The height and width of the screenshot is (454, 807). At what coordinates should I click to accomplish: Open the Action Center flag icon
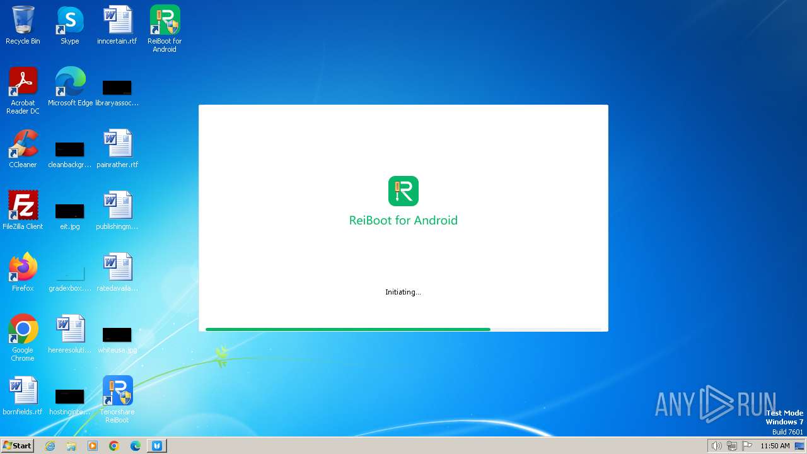pos(747,446)
